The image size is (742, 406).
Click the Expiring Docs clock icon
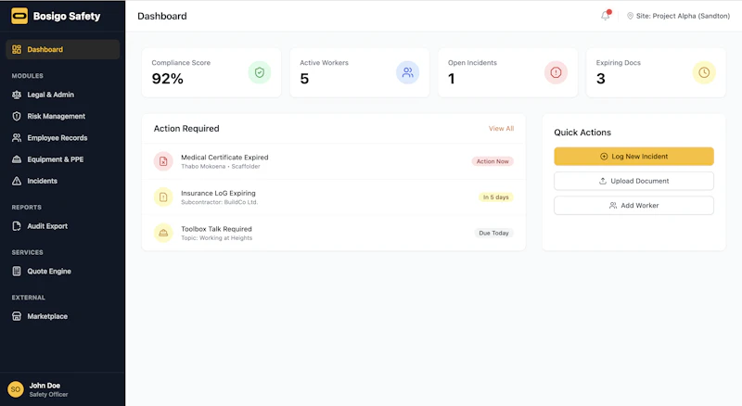(704, 72)
